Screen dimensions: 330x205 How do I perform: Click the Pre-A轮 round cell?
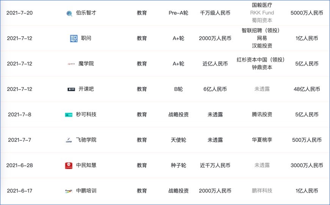(179, 13)
